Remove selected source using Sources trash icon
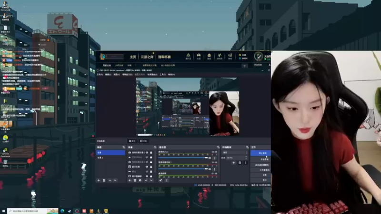 [135, 180]
